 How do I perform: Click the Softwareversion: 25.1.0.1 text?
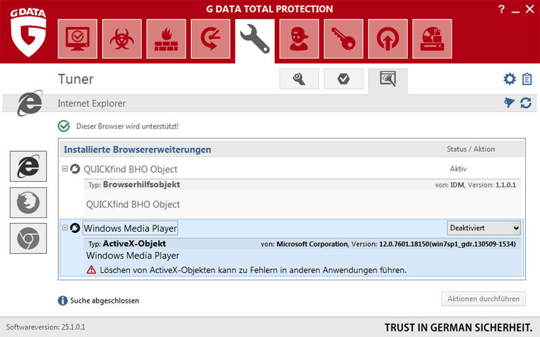(45, 327)
